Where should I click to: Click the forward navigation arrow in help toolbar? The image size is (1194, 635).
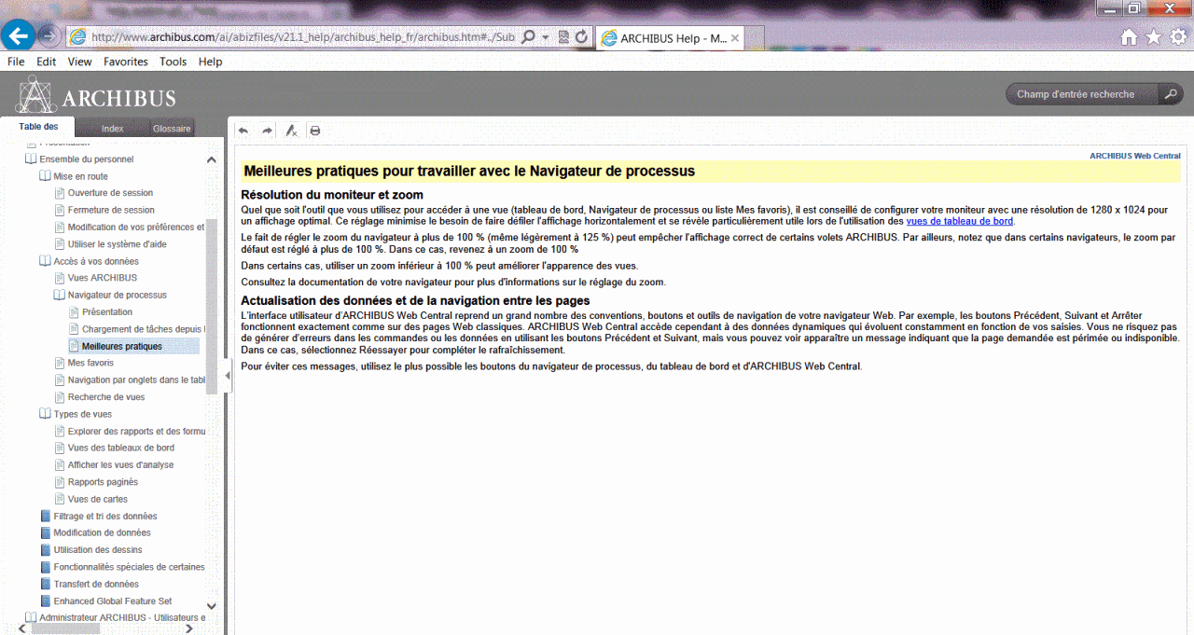pos(265,131)
